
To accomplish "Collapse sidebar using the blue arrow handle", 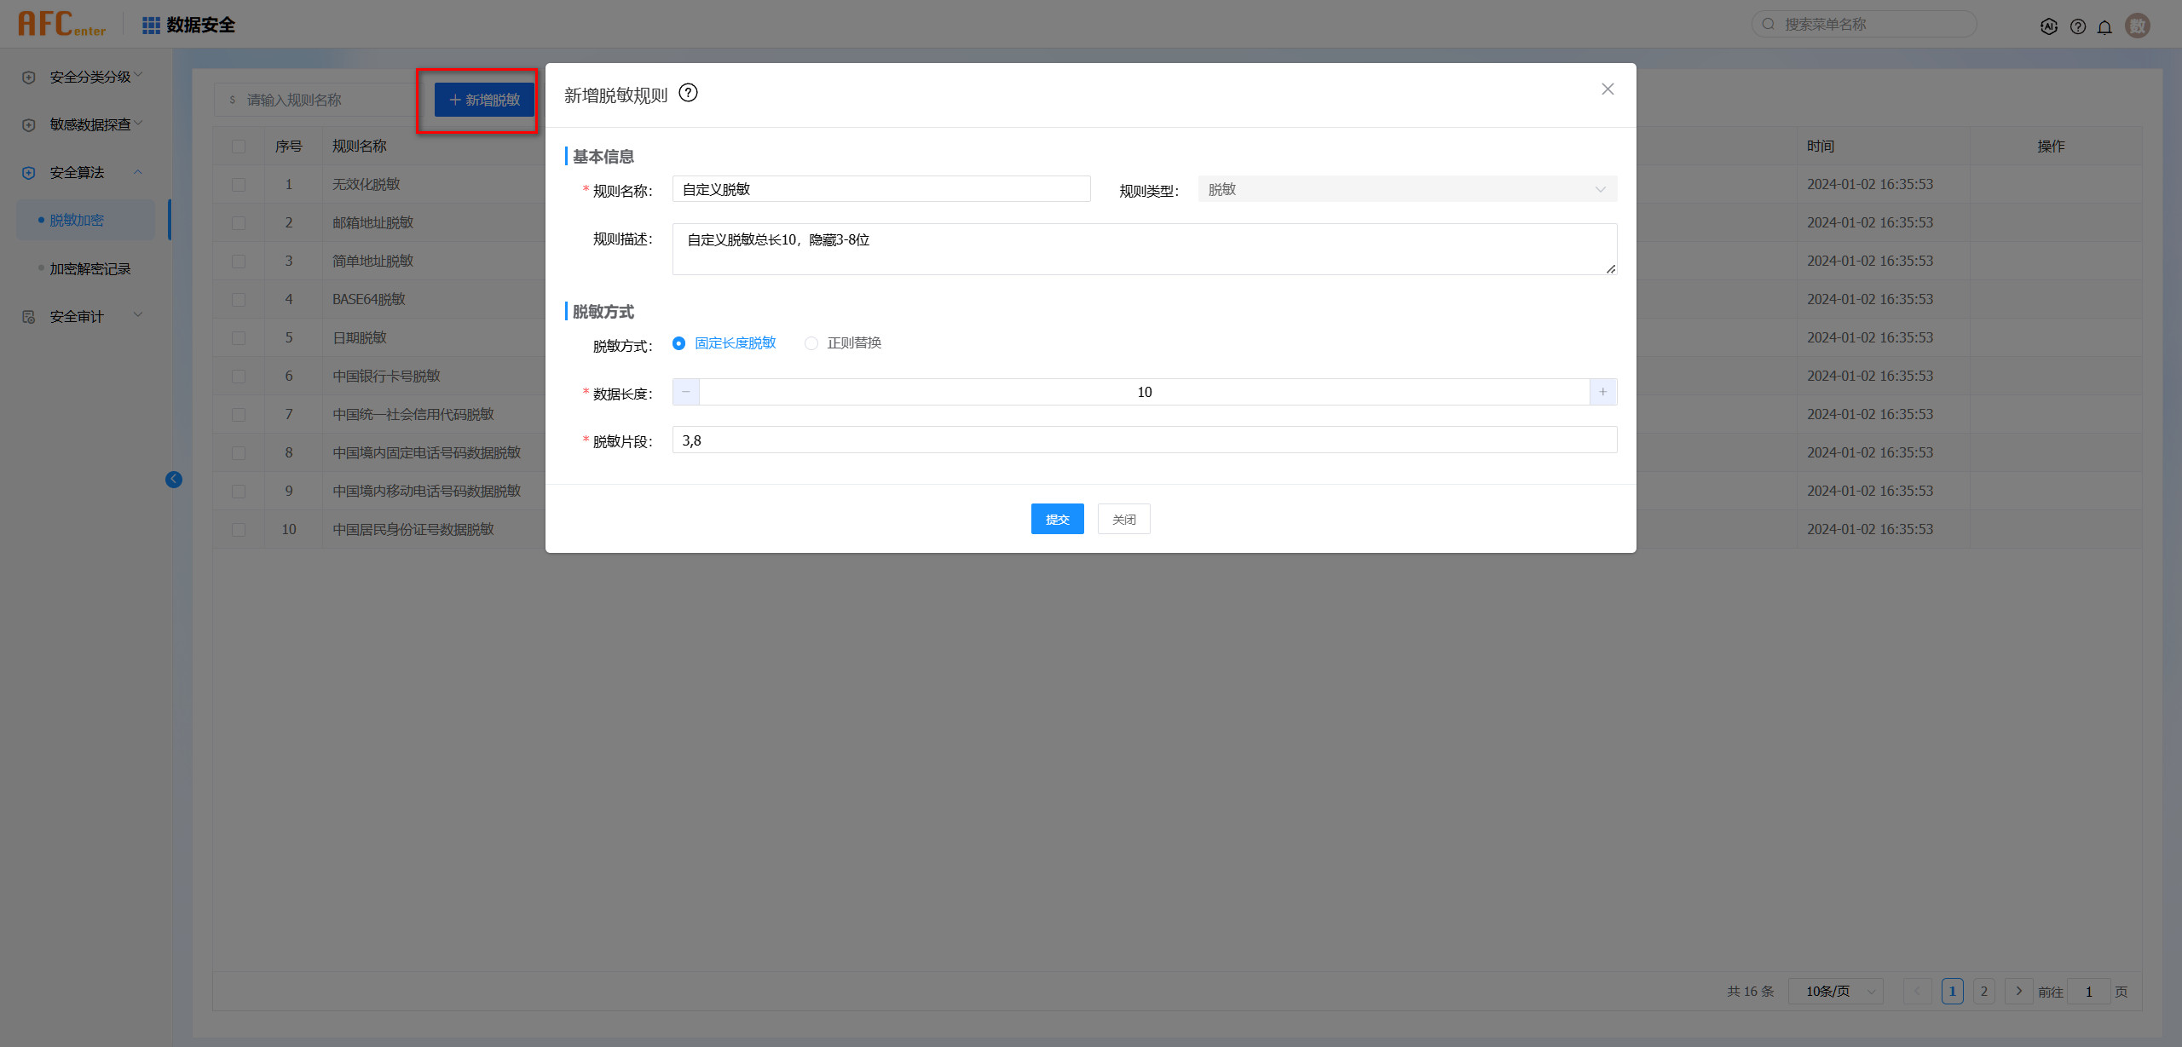I will pyautogui.click(x=174, y=480).
